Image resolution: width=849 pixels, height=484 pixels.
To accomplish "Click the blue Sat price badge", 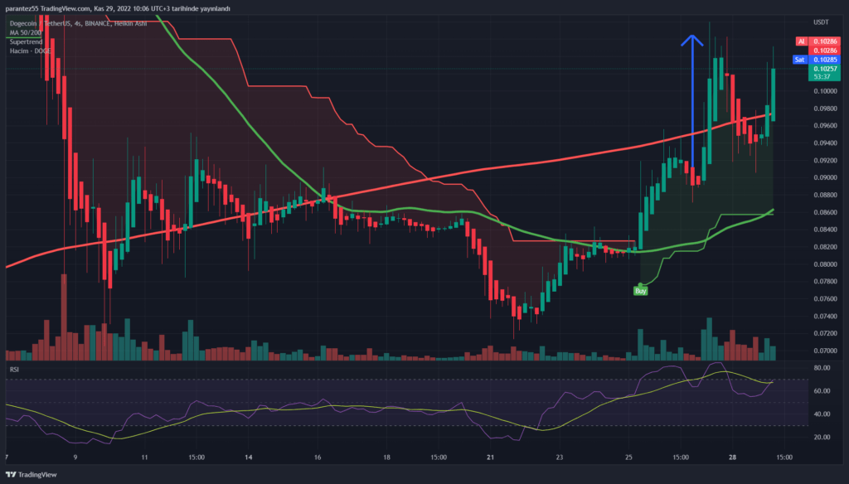I will 800,60.
